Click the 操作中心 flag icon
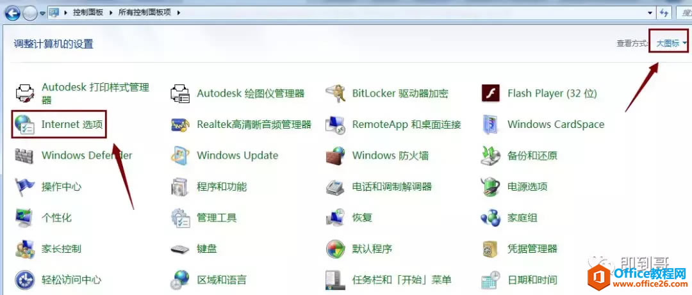The image size is (692, 295). point(25,186)
